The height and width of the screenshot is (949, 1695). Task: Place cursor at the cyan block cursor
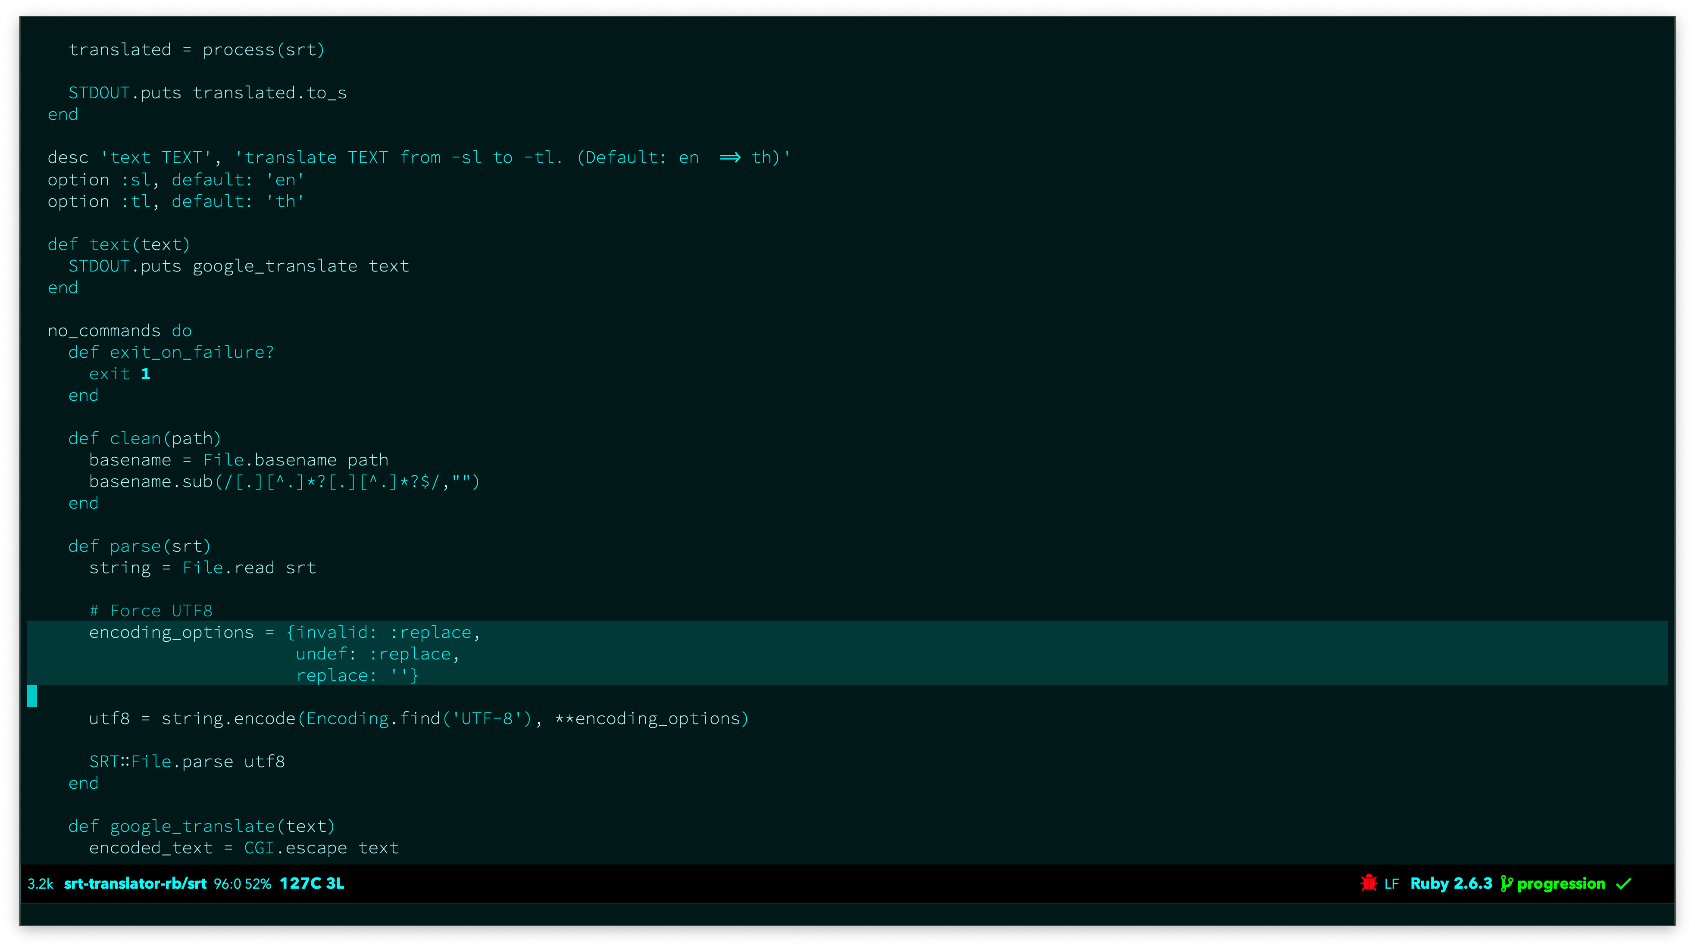31,696
